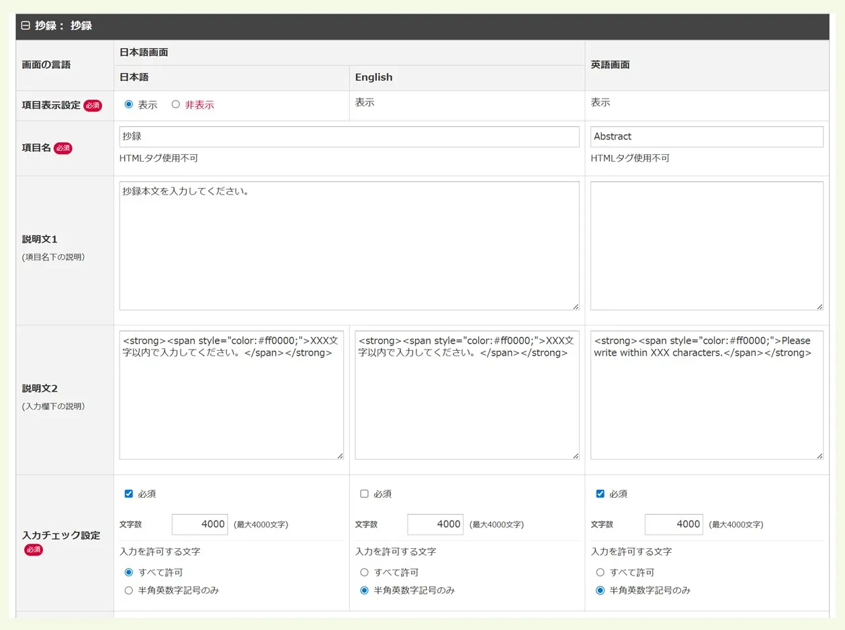Click the 項目名 field containing 抄録
Viewport: 845px width, 630px height.
click(349, 137)
